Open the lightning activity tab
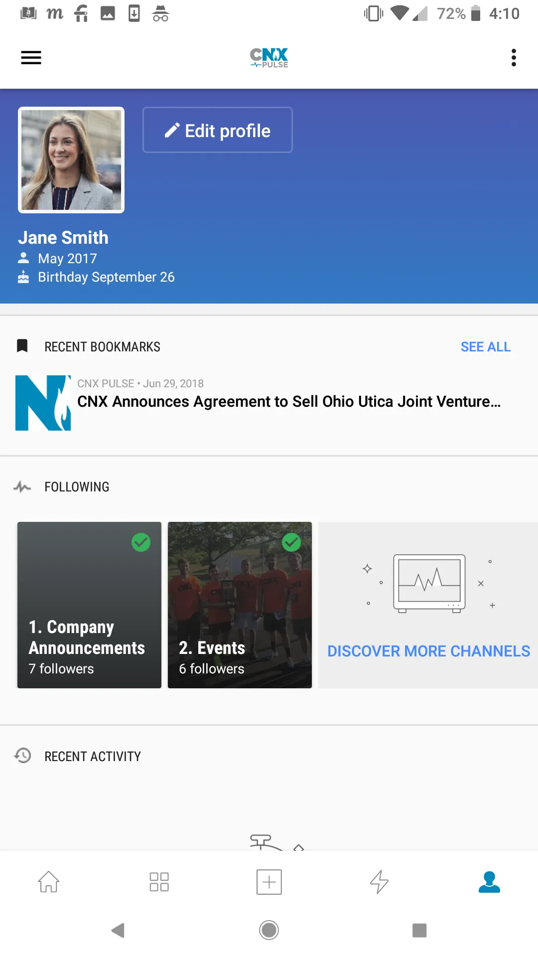Viewport: 538px width, 957px height. (x=379, y=881)
